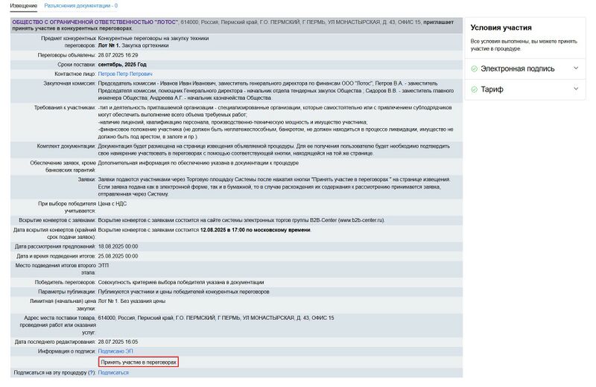Image resolution: width=596 pixels, height=387 pixels.
Task: Open the Электронная подпись condition row label
Action: pos(517,68)
